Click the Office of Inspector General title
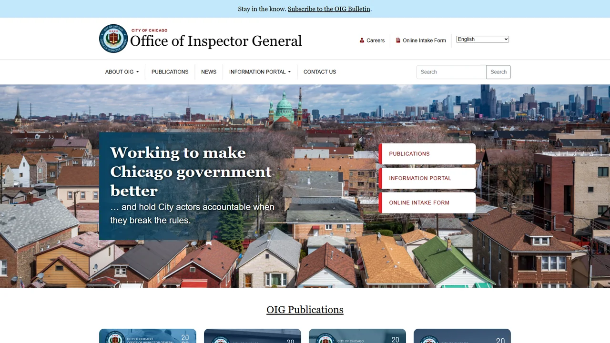Viewport: 610px width, 343px height. click(x=216, y=41)
